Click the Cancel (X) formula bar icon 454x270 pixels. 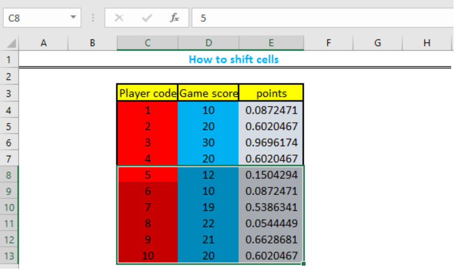tap(119, 18)
